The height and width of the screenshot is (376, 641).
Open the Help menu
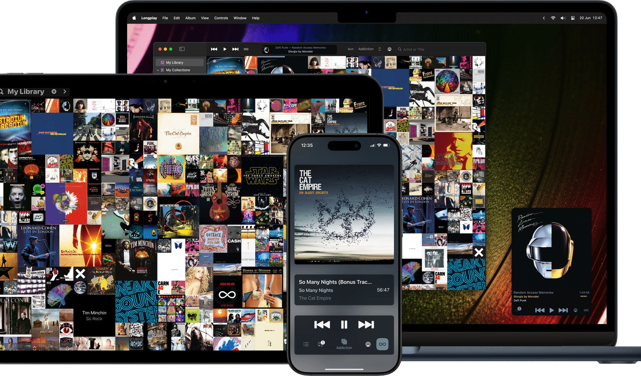(x=255, y=18)
